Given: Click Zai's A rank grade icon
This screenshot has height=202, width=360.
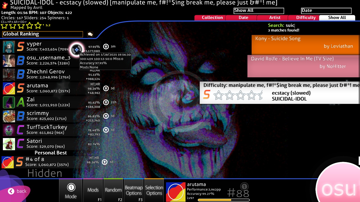Looking at the screenshot, I should point(21,102).
